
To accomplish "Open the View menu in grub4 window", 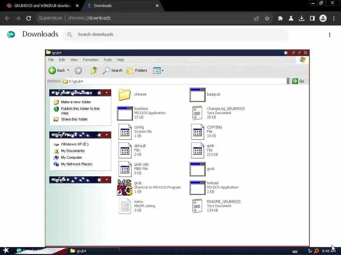I will point(74,60).
